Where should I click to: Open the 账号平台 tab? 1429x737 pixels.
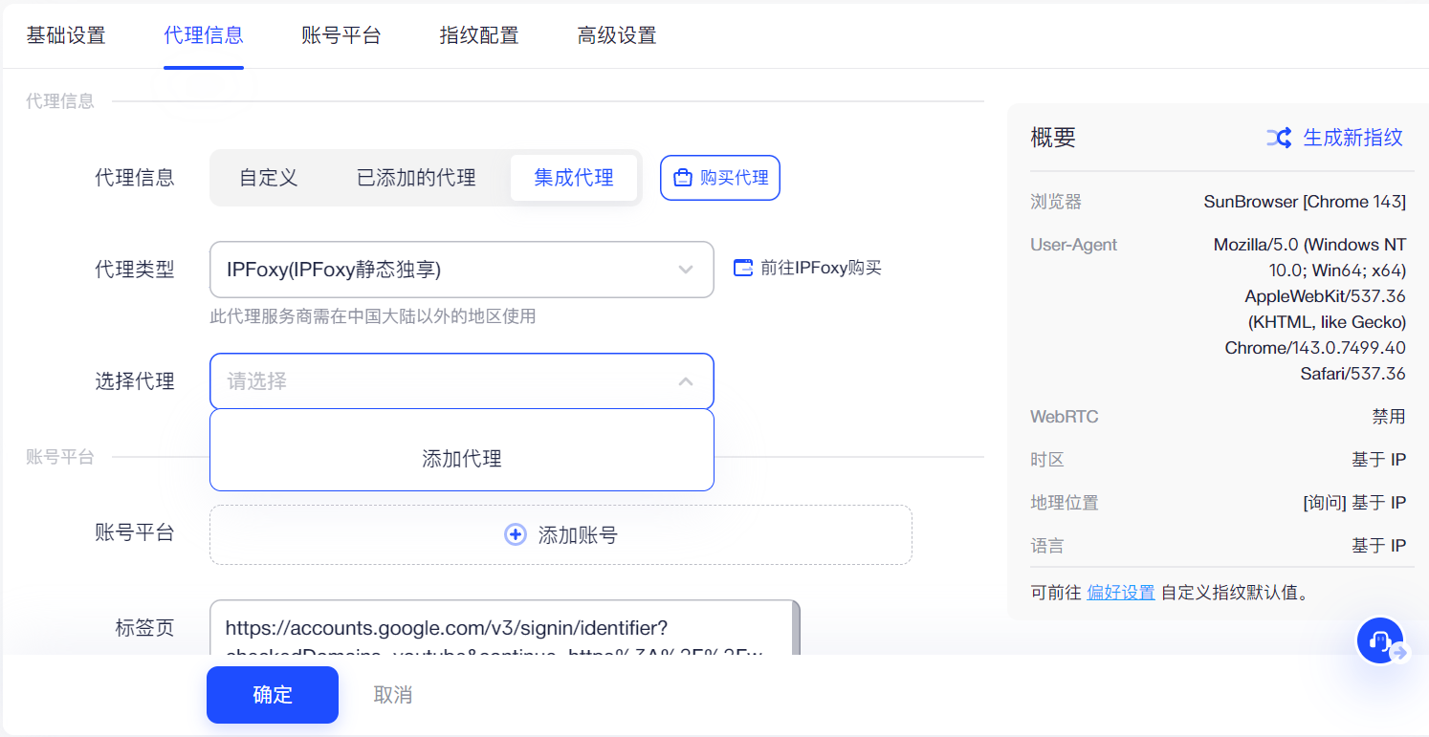(341, 36)
